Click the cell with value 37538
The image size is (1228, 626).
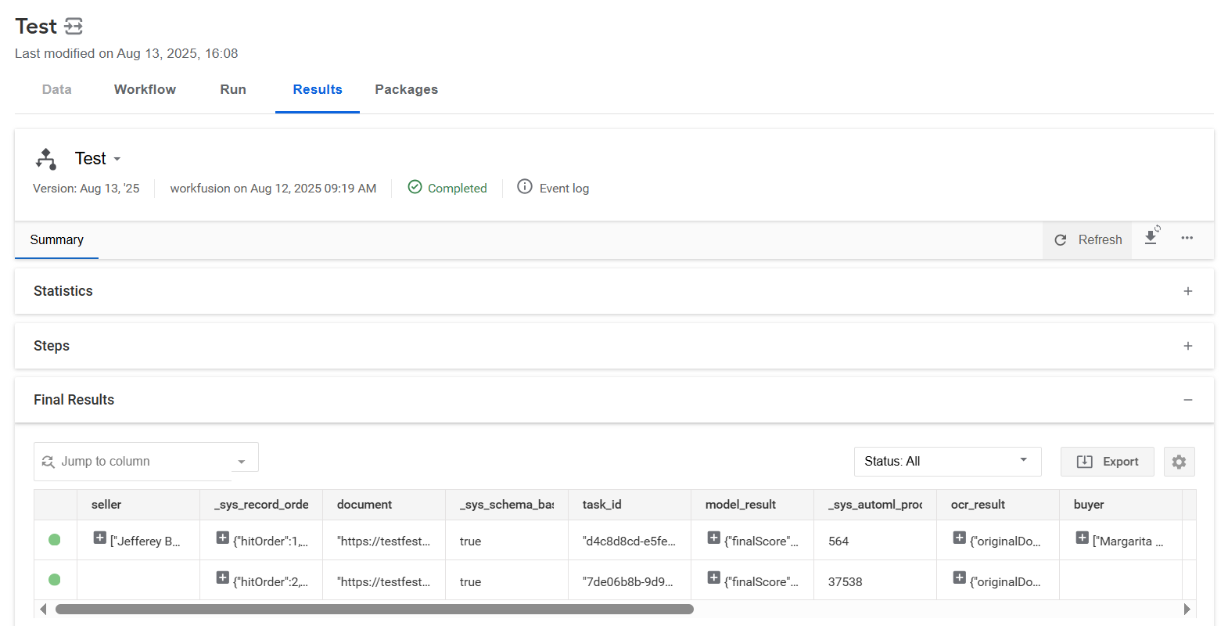point(875,581)
